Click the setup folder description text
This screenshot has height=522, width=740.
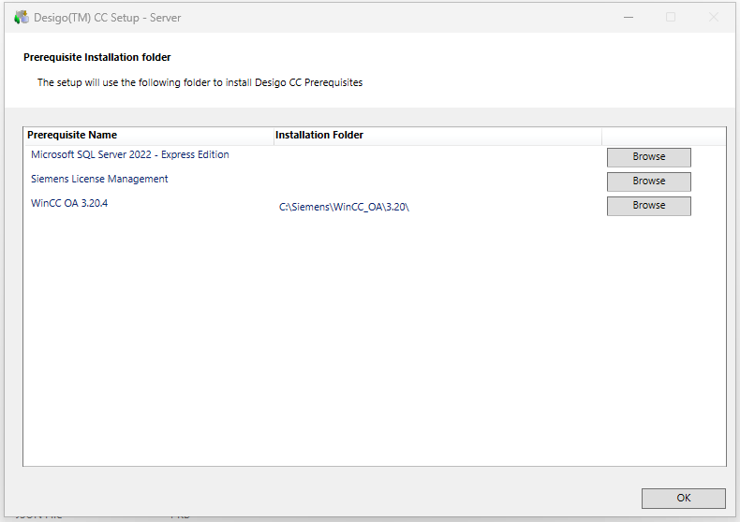tap(200, 82)
